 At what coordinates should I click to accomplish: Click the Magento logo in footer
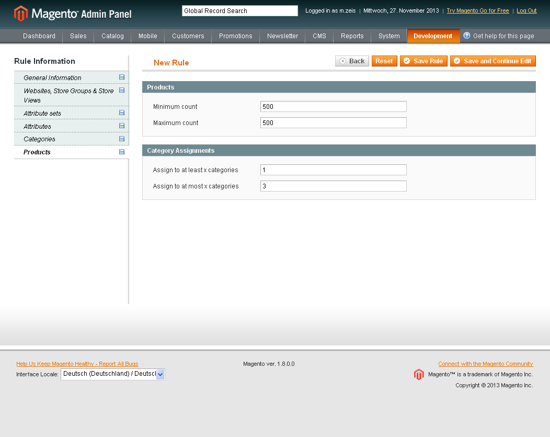[419, 374]
